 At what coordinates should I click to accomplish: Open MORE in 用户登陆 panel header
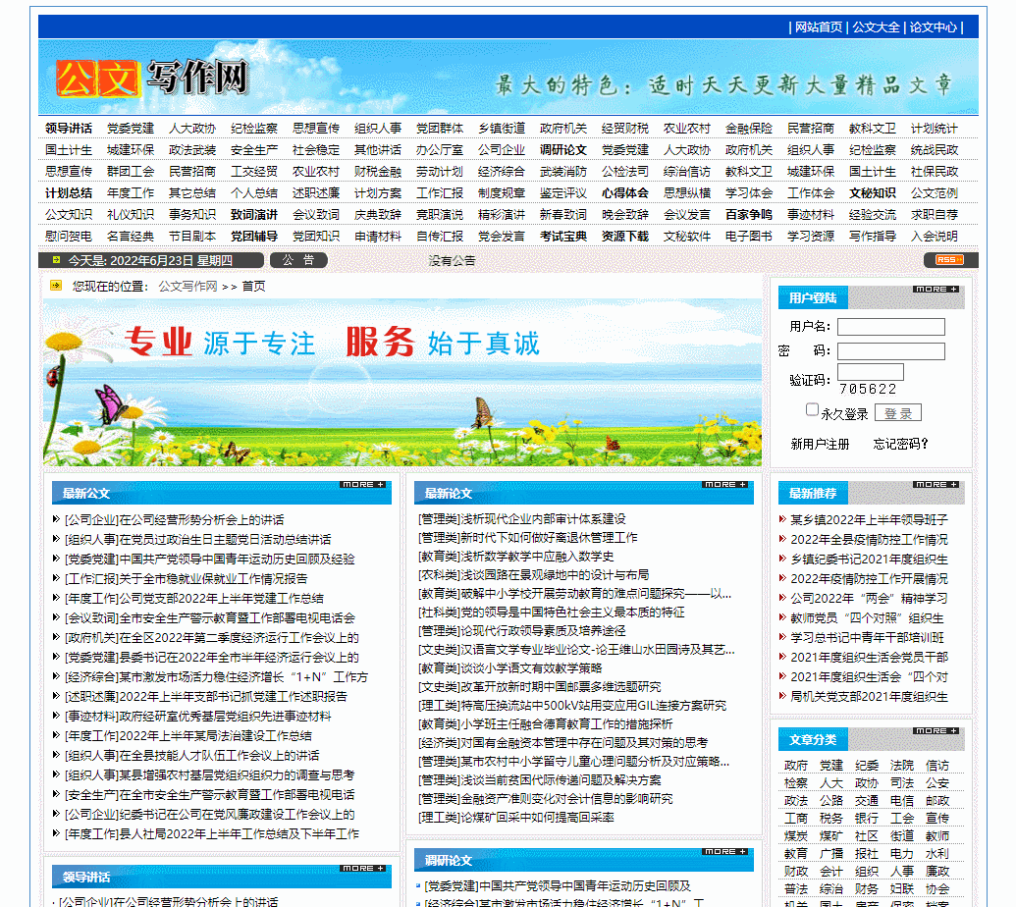(936, 289)
